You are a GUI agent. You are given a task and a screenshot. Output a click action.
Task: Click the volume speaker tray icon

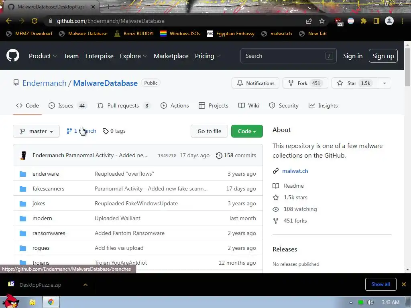tap(370, 302)
